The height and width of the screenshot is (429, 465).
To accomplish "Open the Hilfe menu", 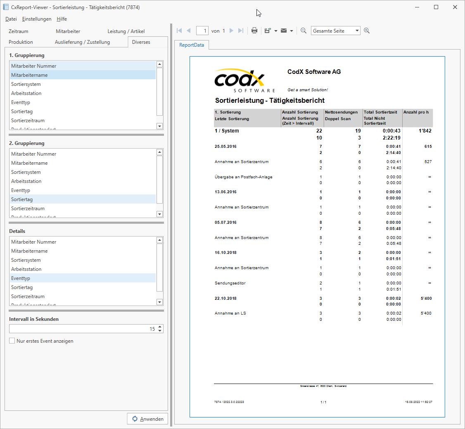I will pyautogui.click(x=62, y=19).
